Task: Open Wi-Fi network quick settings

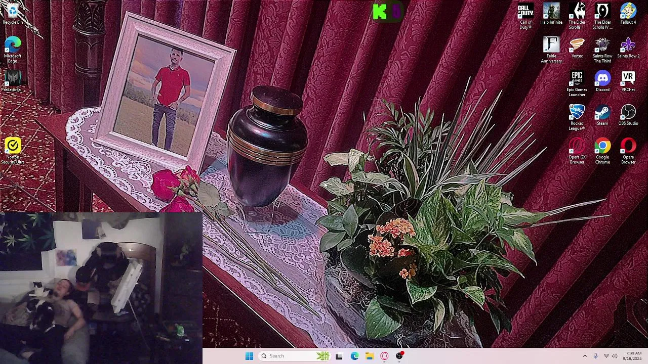Action: click(606, 356)
